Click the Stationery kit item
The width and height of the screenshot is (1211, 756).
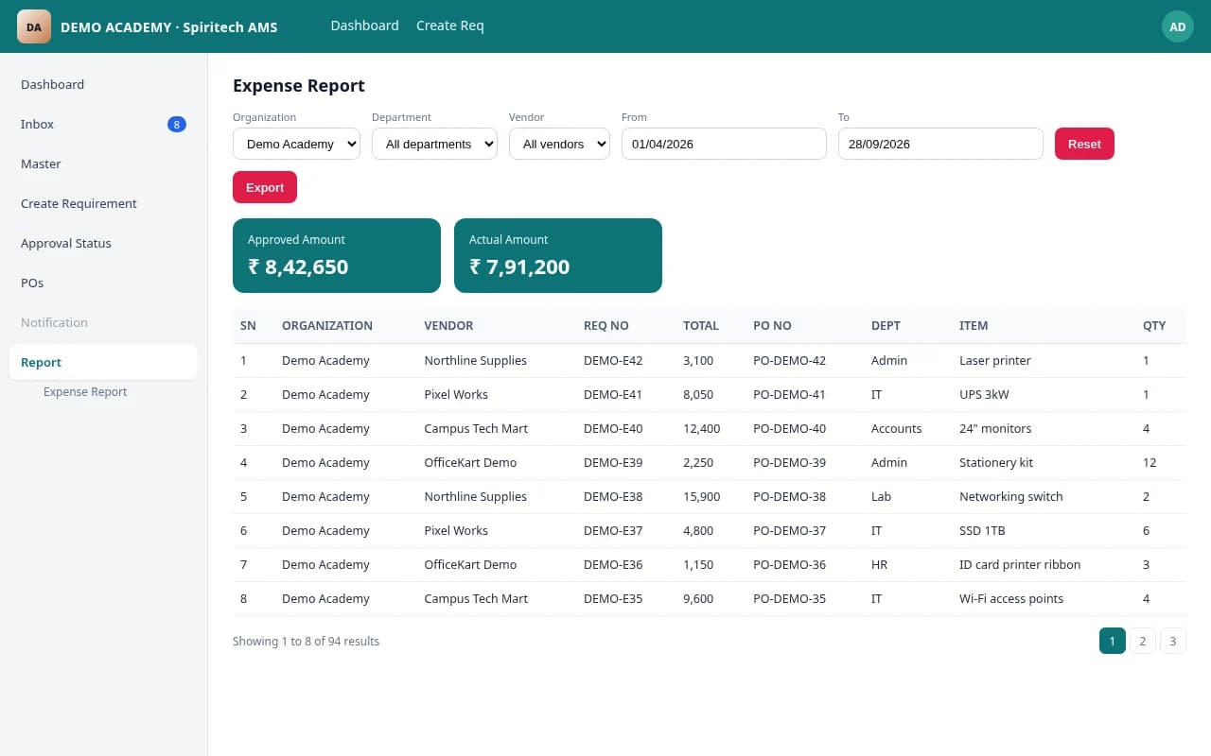pos(996,462)
